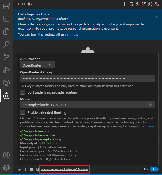Click the 'Supports images' line
This screenshot has height=175, width=162.
click(34, 131)
